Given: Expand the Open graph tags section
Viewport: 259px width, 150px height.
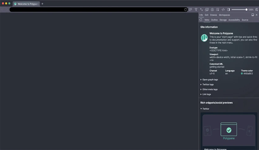Looking at the screenshot, I should [209, 80].
